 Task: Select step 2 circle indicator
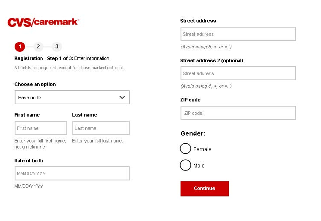click(38, 47)
